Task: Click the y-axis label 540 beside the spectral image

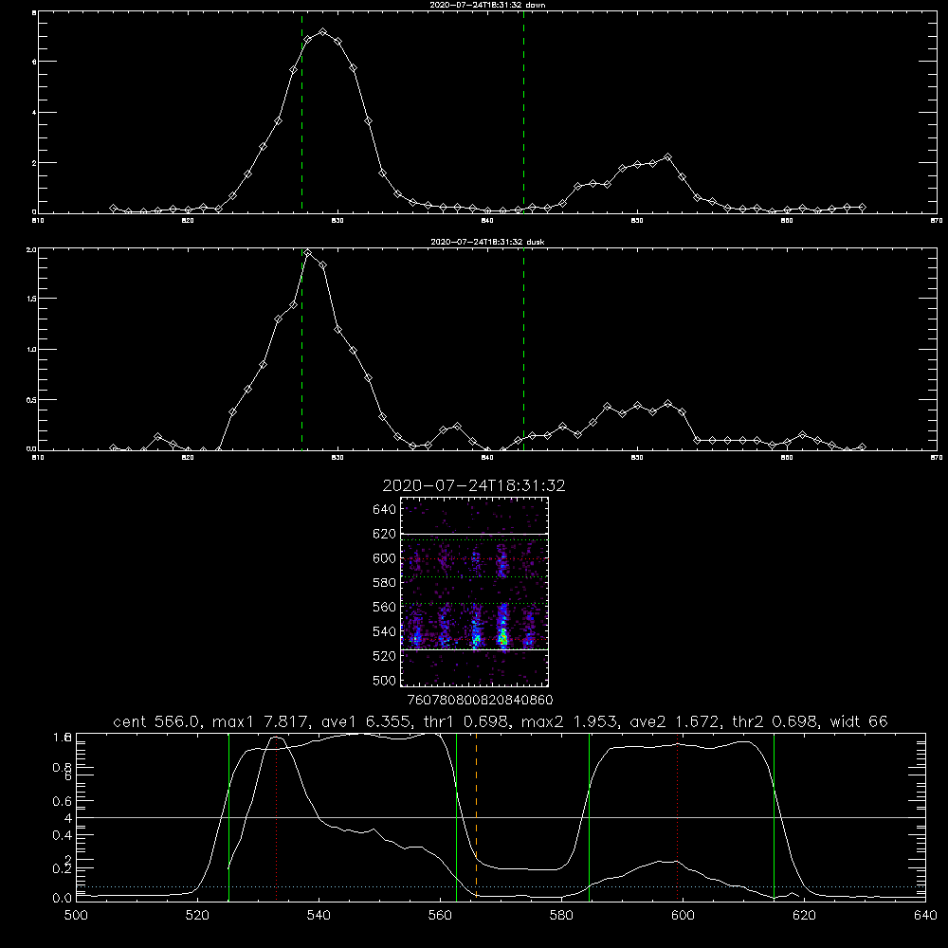Action: click(x=385, y=631)
